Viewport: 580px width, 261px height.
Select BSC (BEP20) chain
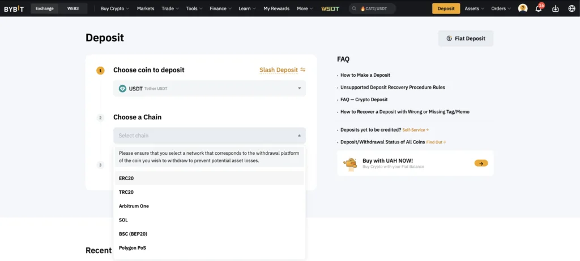(x=210, y=234)
